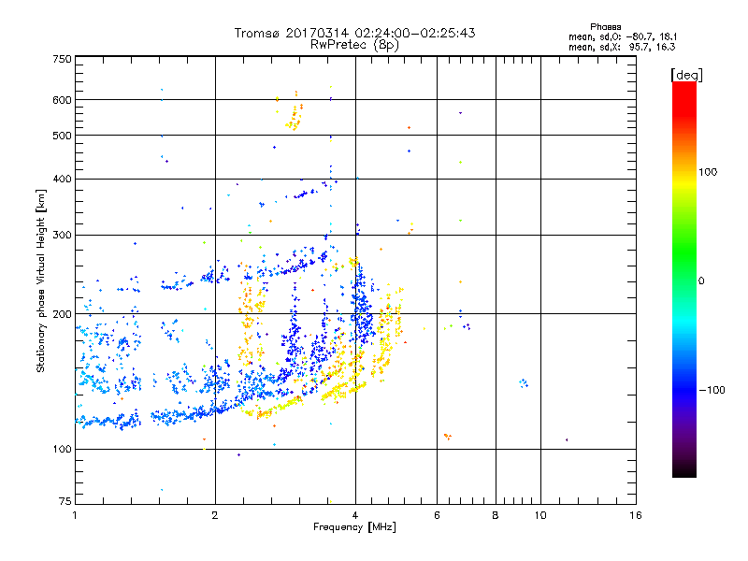748x561 pixels.
Task: Click the light-blue point cluster near 9 MHz
Action: [524, 382]
